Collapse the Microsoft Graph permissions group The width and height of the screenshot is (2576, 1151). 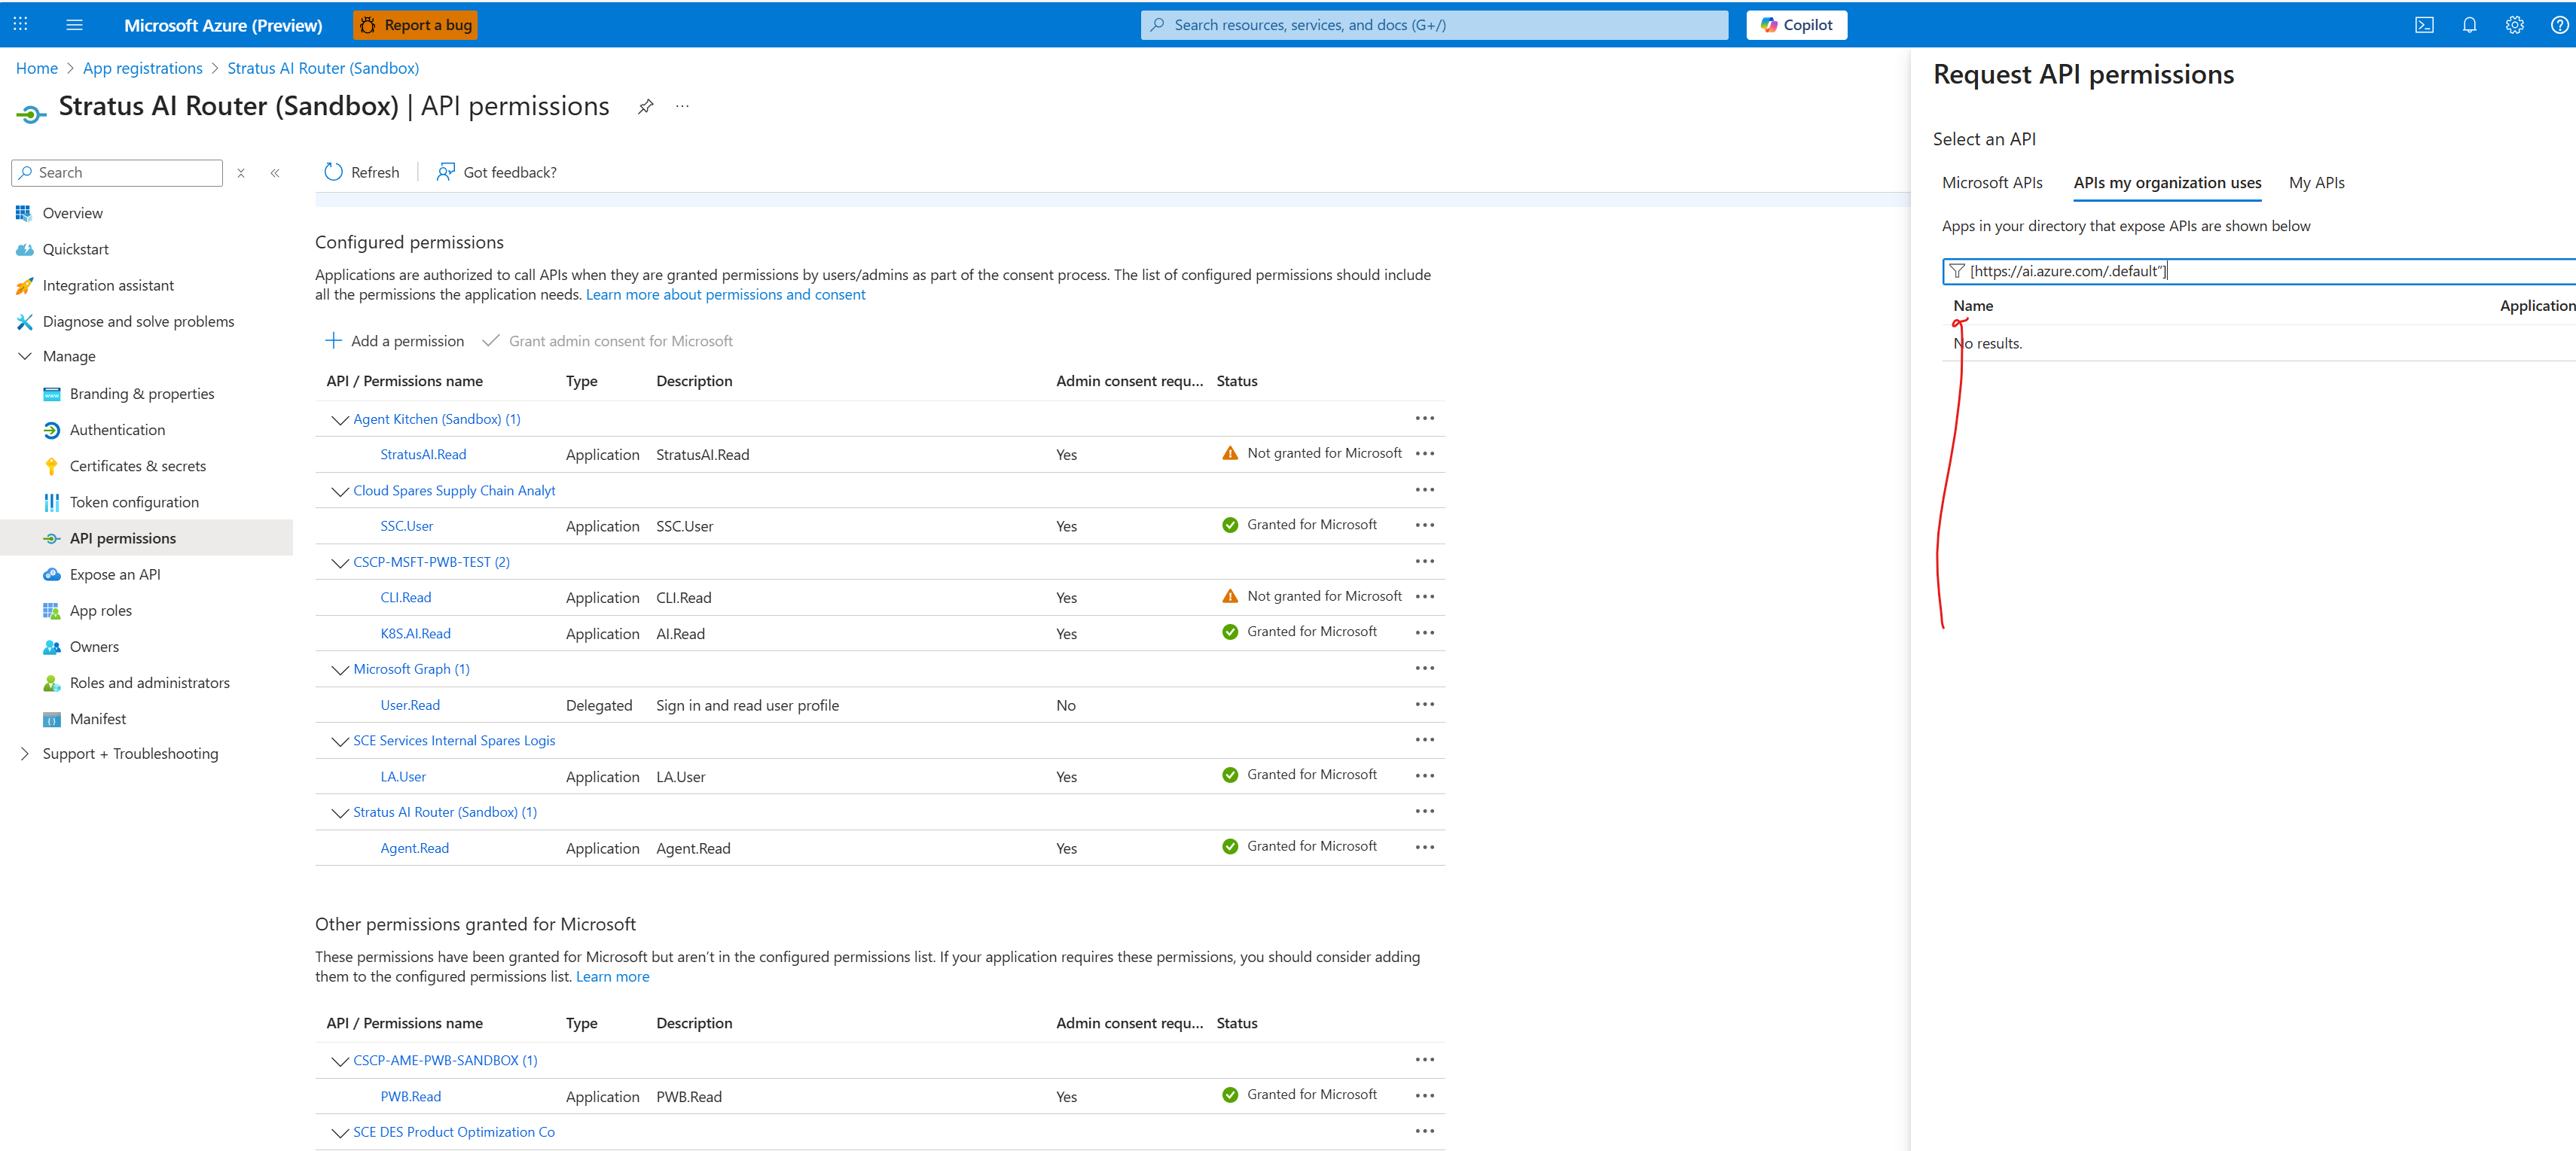(339, 669)
